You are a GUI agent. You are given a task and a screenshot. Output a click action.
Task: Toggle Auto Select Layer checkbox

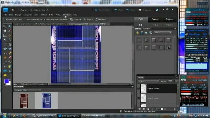[x=7, y=20]
